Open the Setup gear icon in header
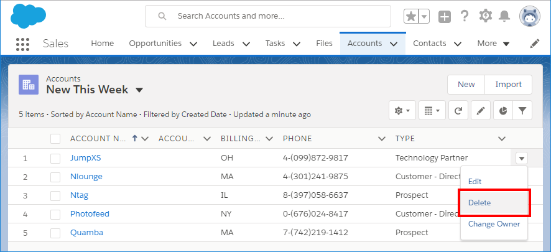This screenshot has height=252, width=551. tap(486, 16)
